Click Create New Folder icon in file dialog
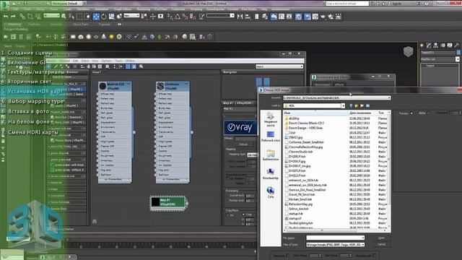 click(x=362, y=105)
